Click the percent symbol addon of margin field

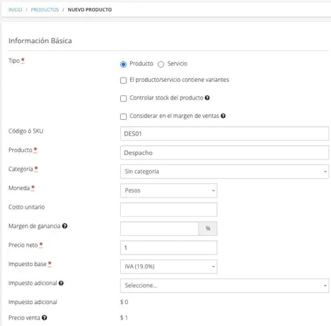[x=208, y=229]
